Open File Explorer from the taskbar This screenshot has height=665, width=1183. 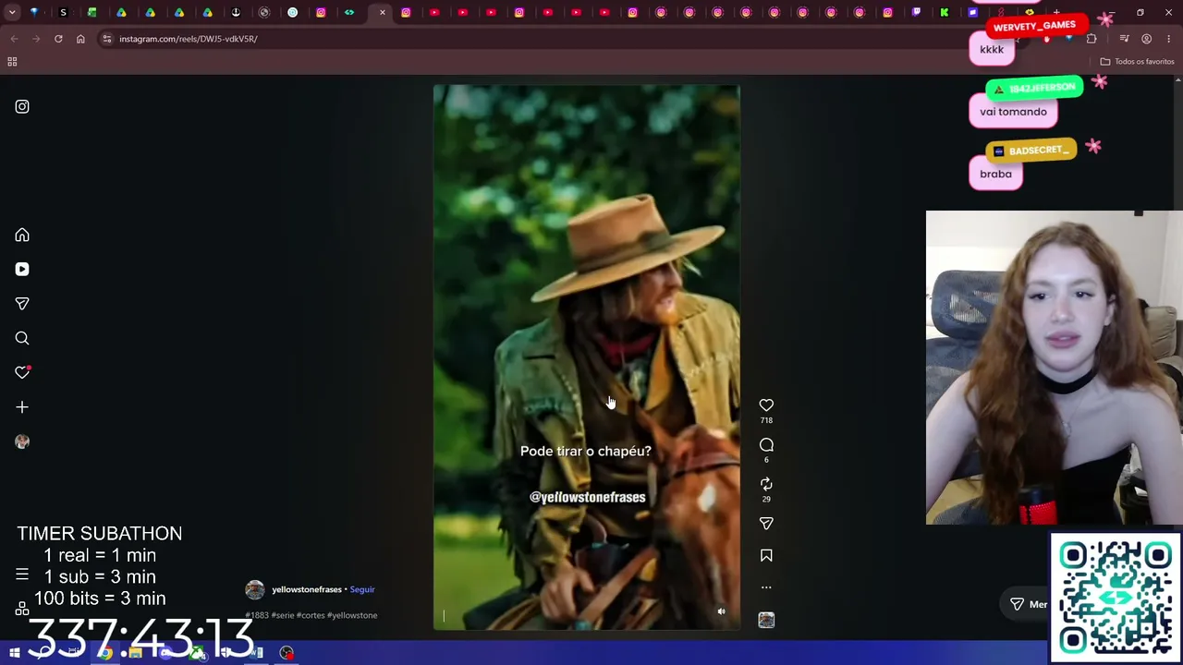click(136, 653)
